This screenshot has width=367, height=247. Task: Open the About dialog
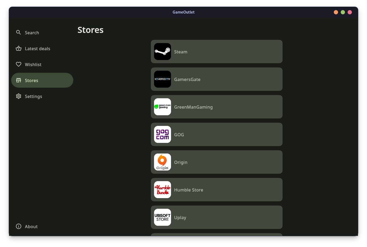pyautogui.click(x=31, y=226)
